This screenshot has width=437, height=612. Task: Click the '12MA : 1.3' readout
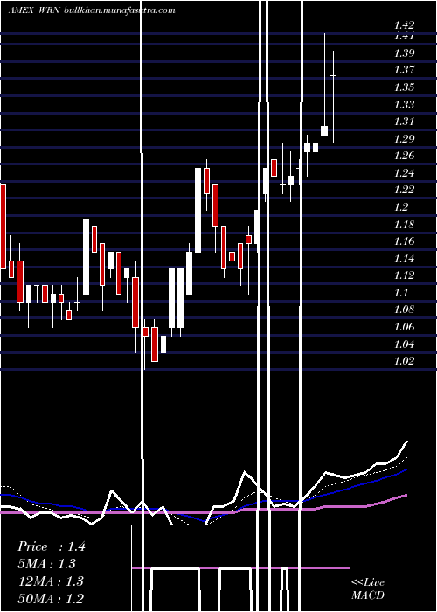(x=51, y=581)
